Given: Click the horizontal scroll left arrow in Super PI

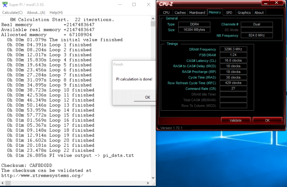Looking at the screenshot, I should tap(2, 183).
